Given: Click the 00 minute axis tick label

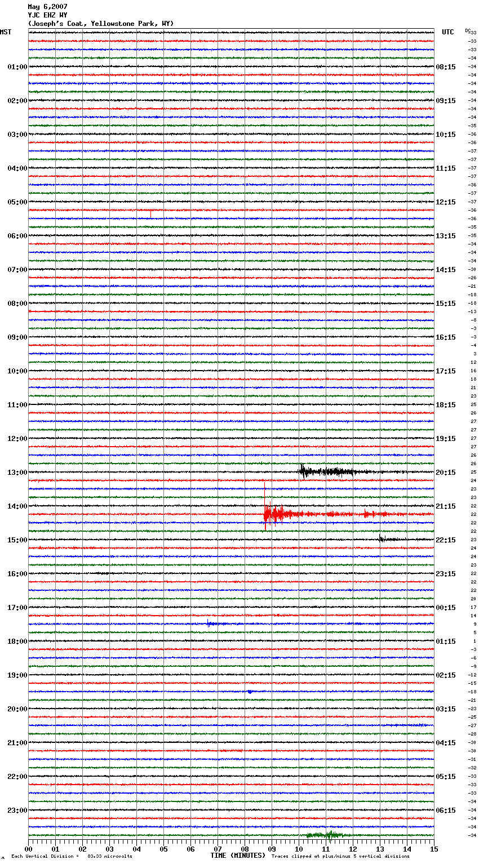Looking at the screenshot, I should tap(28, 849).
